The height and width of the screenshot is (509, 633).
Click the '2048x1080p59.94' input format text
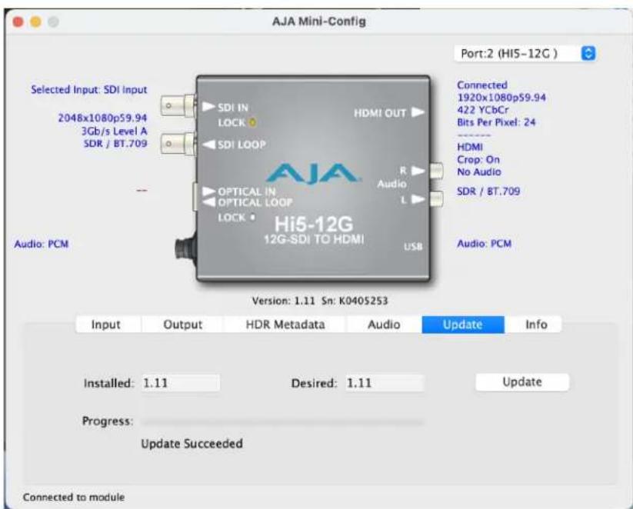pos(102,118)
